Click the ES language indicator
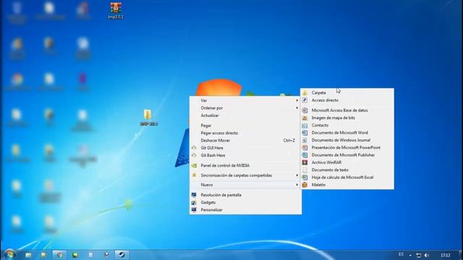Image resolution: width=463 pixels, height=260 pixels. [401, 254]
